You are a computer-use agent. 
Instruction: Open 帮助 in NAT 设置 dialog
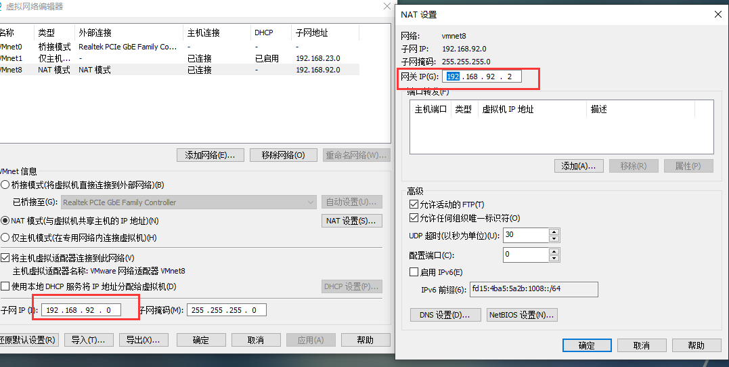point(697,345)
